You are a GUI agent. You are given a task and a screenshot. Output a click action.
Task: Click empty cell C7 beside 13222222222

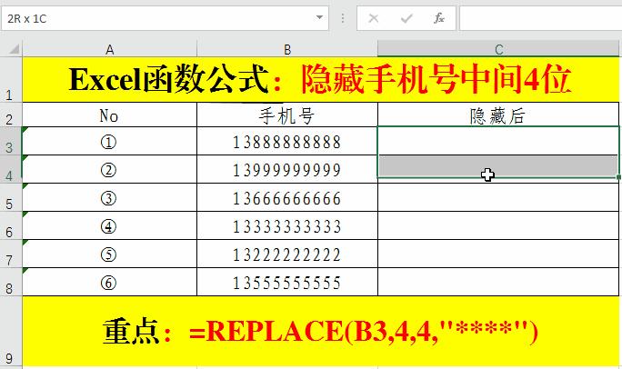click(498, 254)
